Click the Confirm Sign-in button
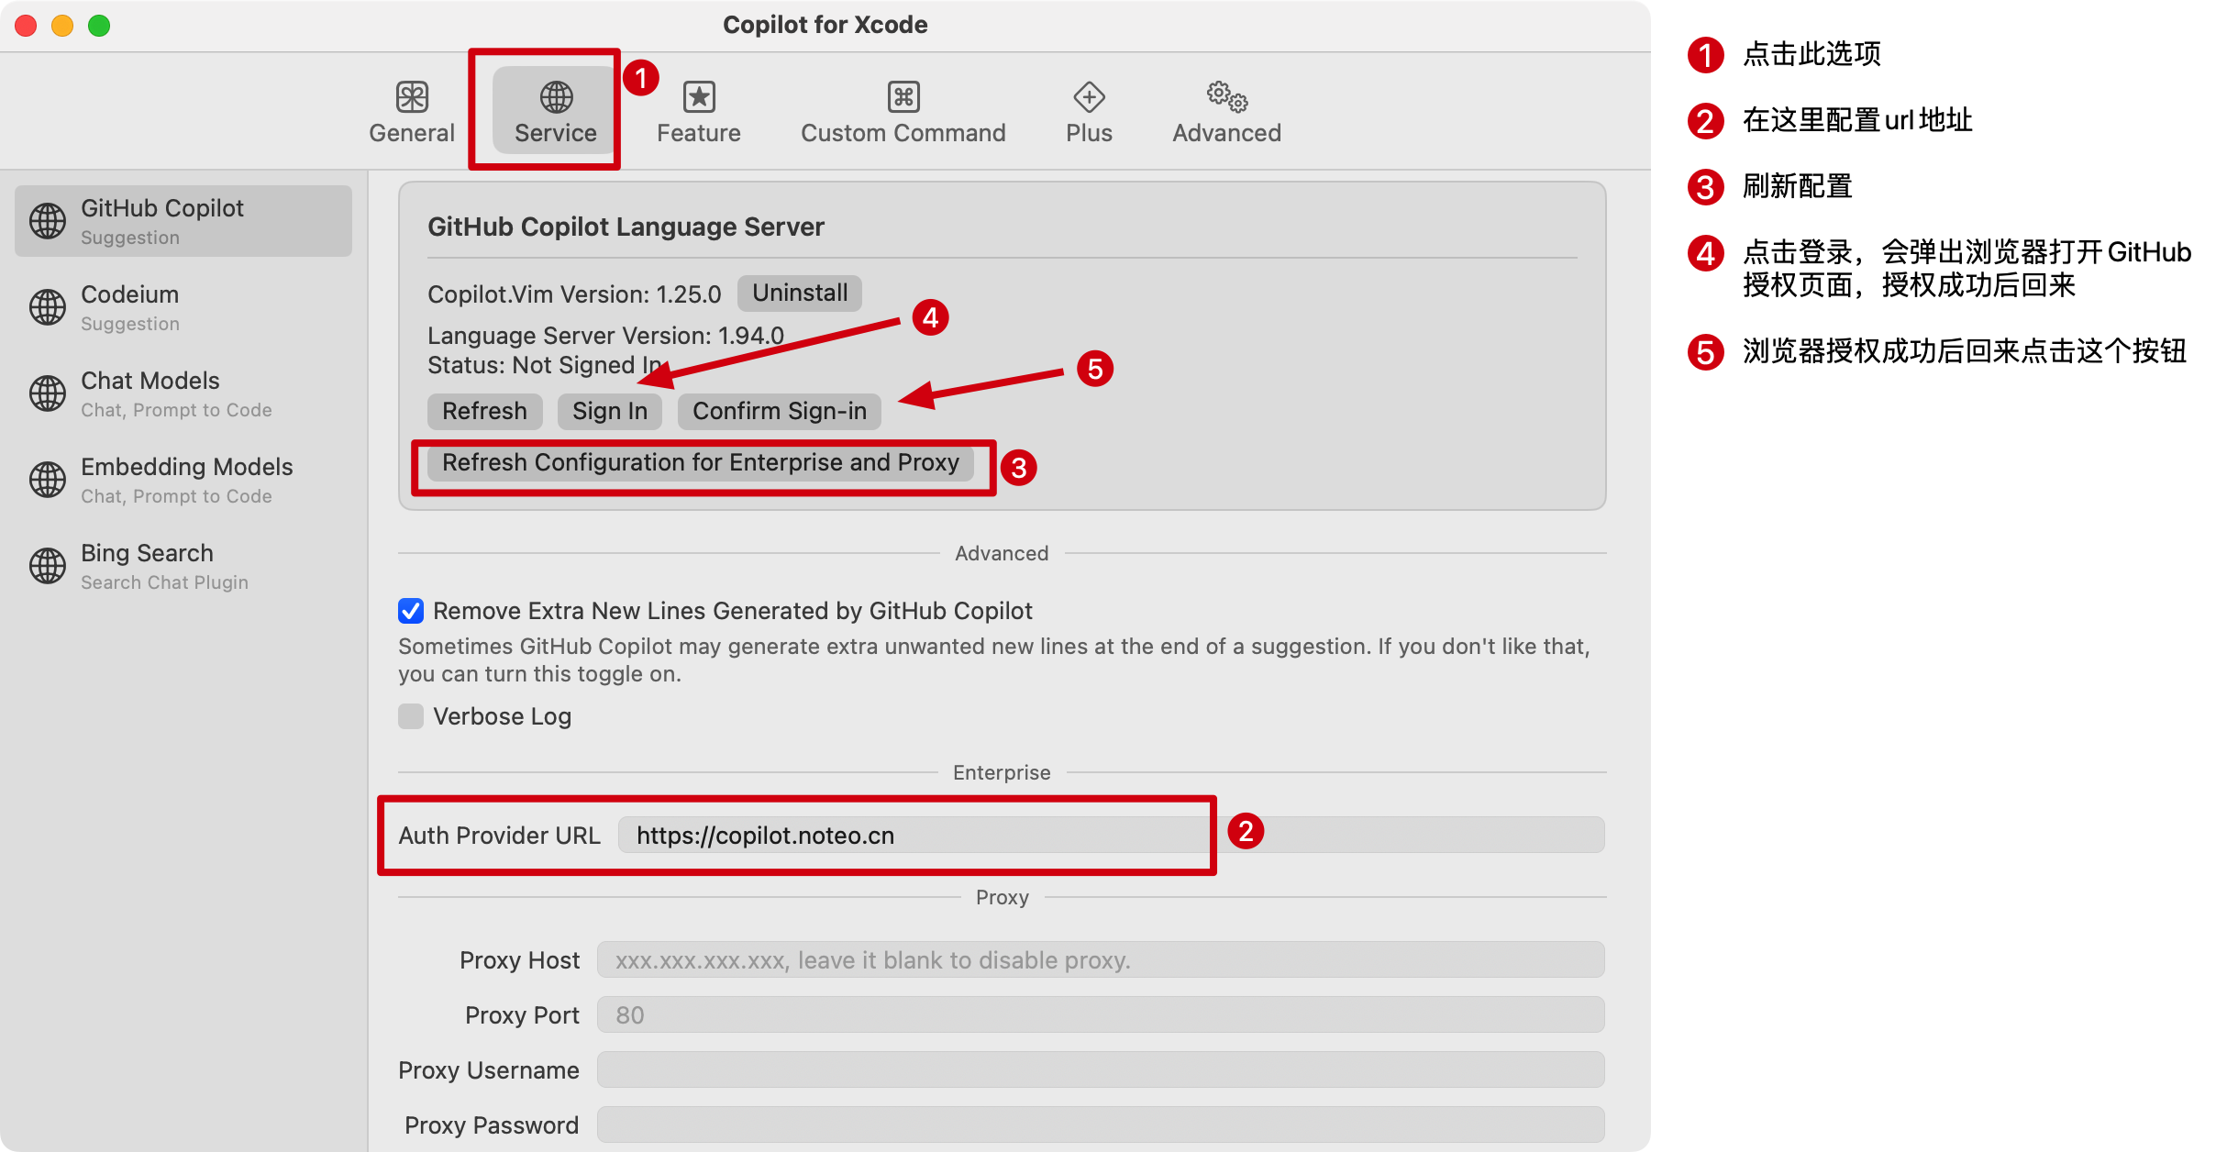 click(x=779, y=411)
